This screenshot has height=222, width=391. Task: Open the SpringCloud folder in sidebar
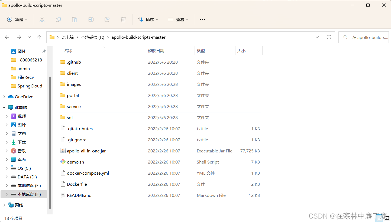tap(27, 86)
